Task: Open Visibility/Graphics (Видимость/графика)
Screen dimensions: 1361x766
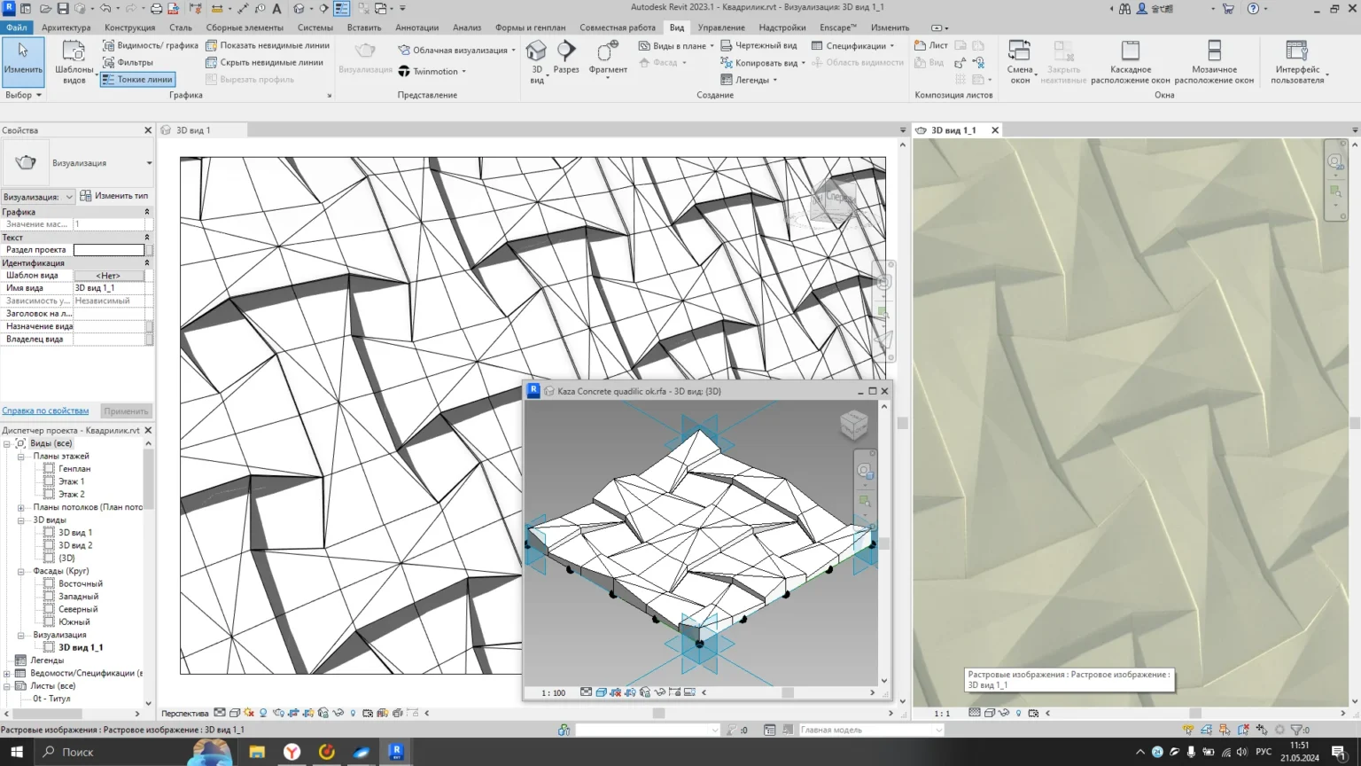Action: click(x=150, y=45)
